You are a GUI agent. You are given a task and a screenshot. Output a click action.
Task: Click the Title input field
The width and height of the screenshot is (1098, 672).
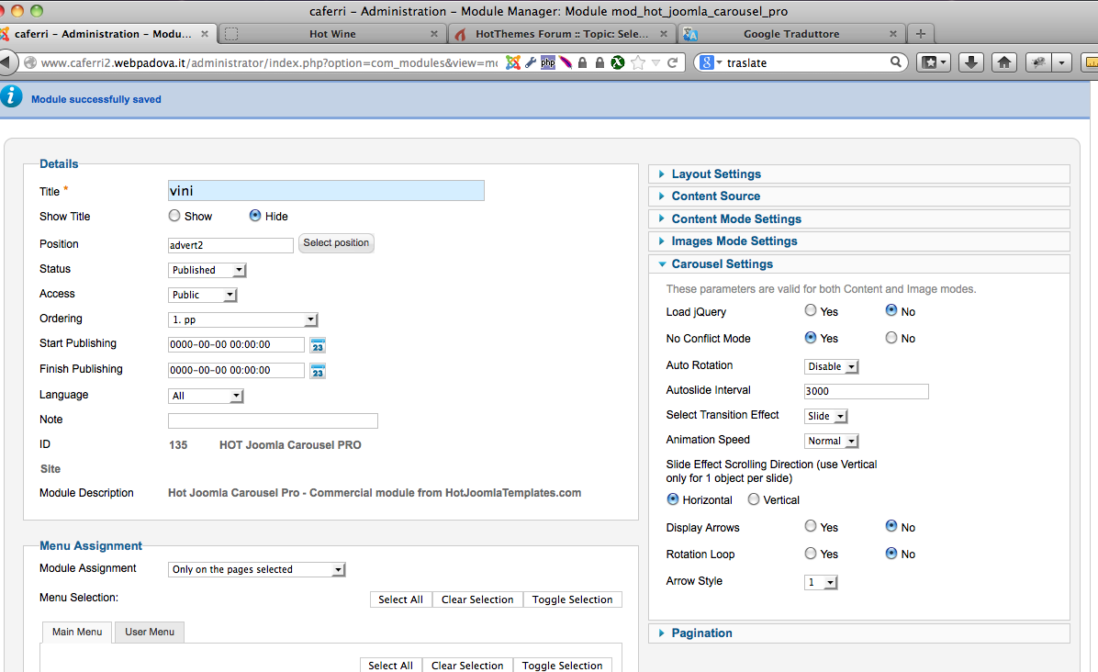[x=326, y=191]
